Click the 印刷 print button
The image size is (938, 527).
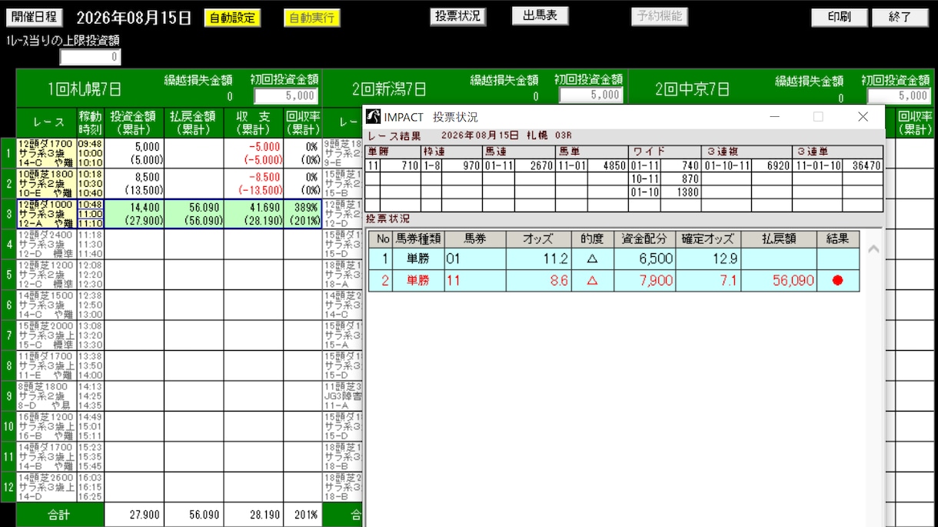coord(839,18)
